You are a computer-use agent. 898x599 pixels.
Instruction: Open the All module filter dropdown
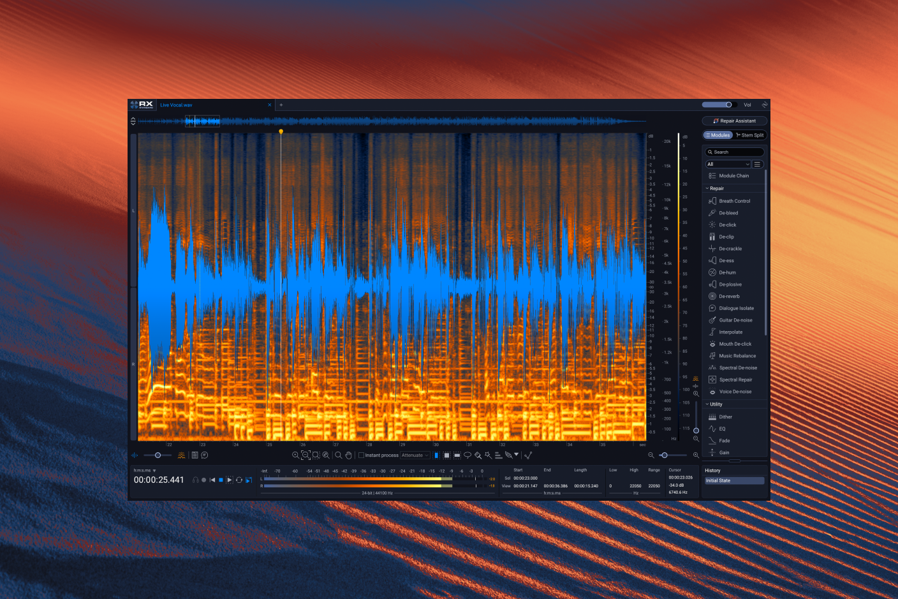coord(728,164)
